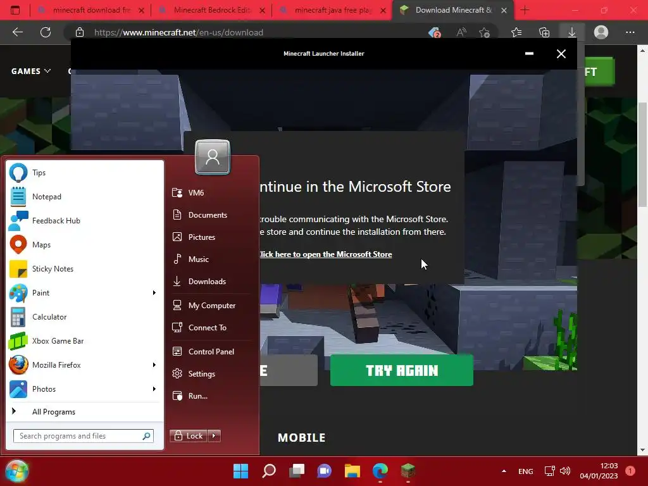Open Tips from the Start menu
648x486 pixels.
[85, 173]
